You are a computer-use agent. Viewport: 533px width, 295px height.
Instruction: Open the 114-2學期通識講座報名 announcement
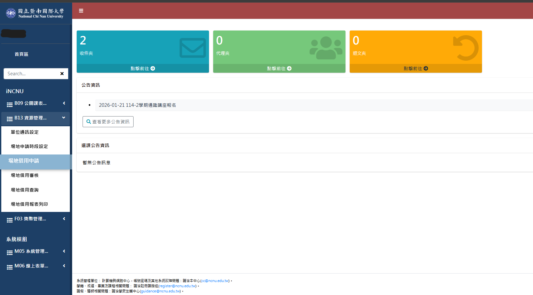137,105
